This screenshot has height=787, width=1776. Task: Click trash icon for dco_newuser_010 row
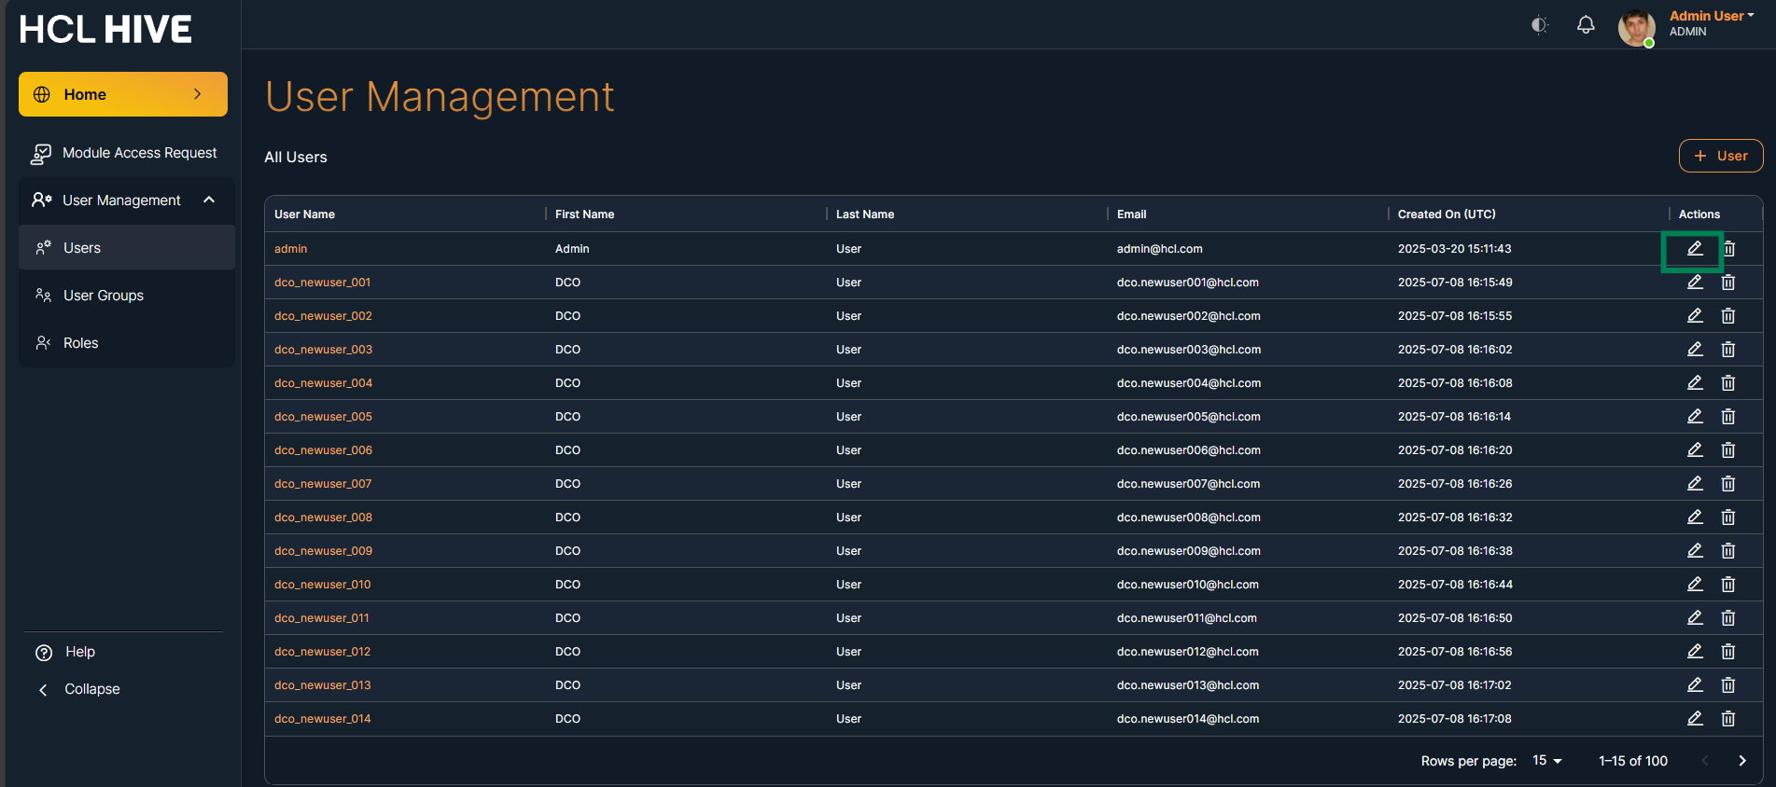point(1728,585)
